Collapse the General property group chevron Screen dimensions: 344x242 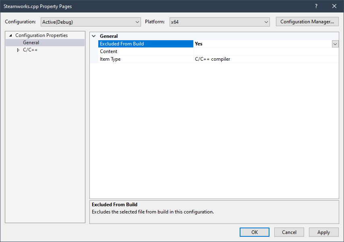click(x=94, y=36)
